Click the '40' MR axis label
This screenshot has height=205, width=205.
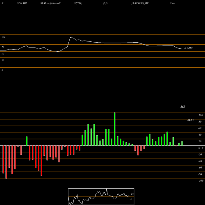click(x=200, y=135)
